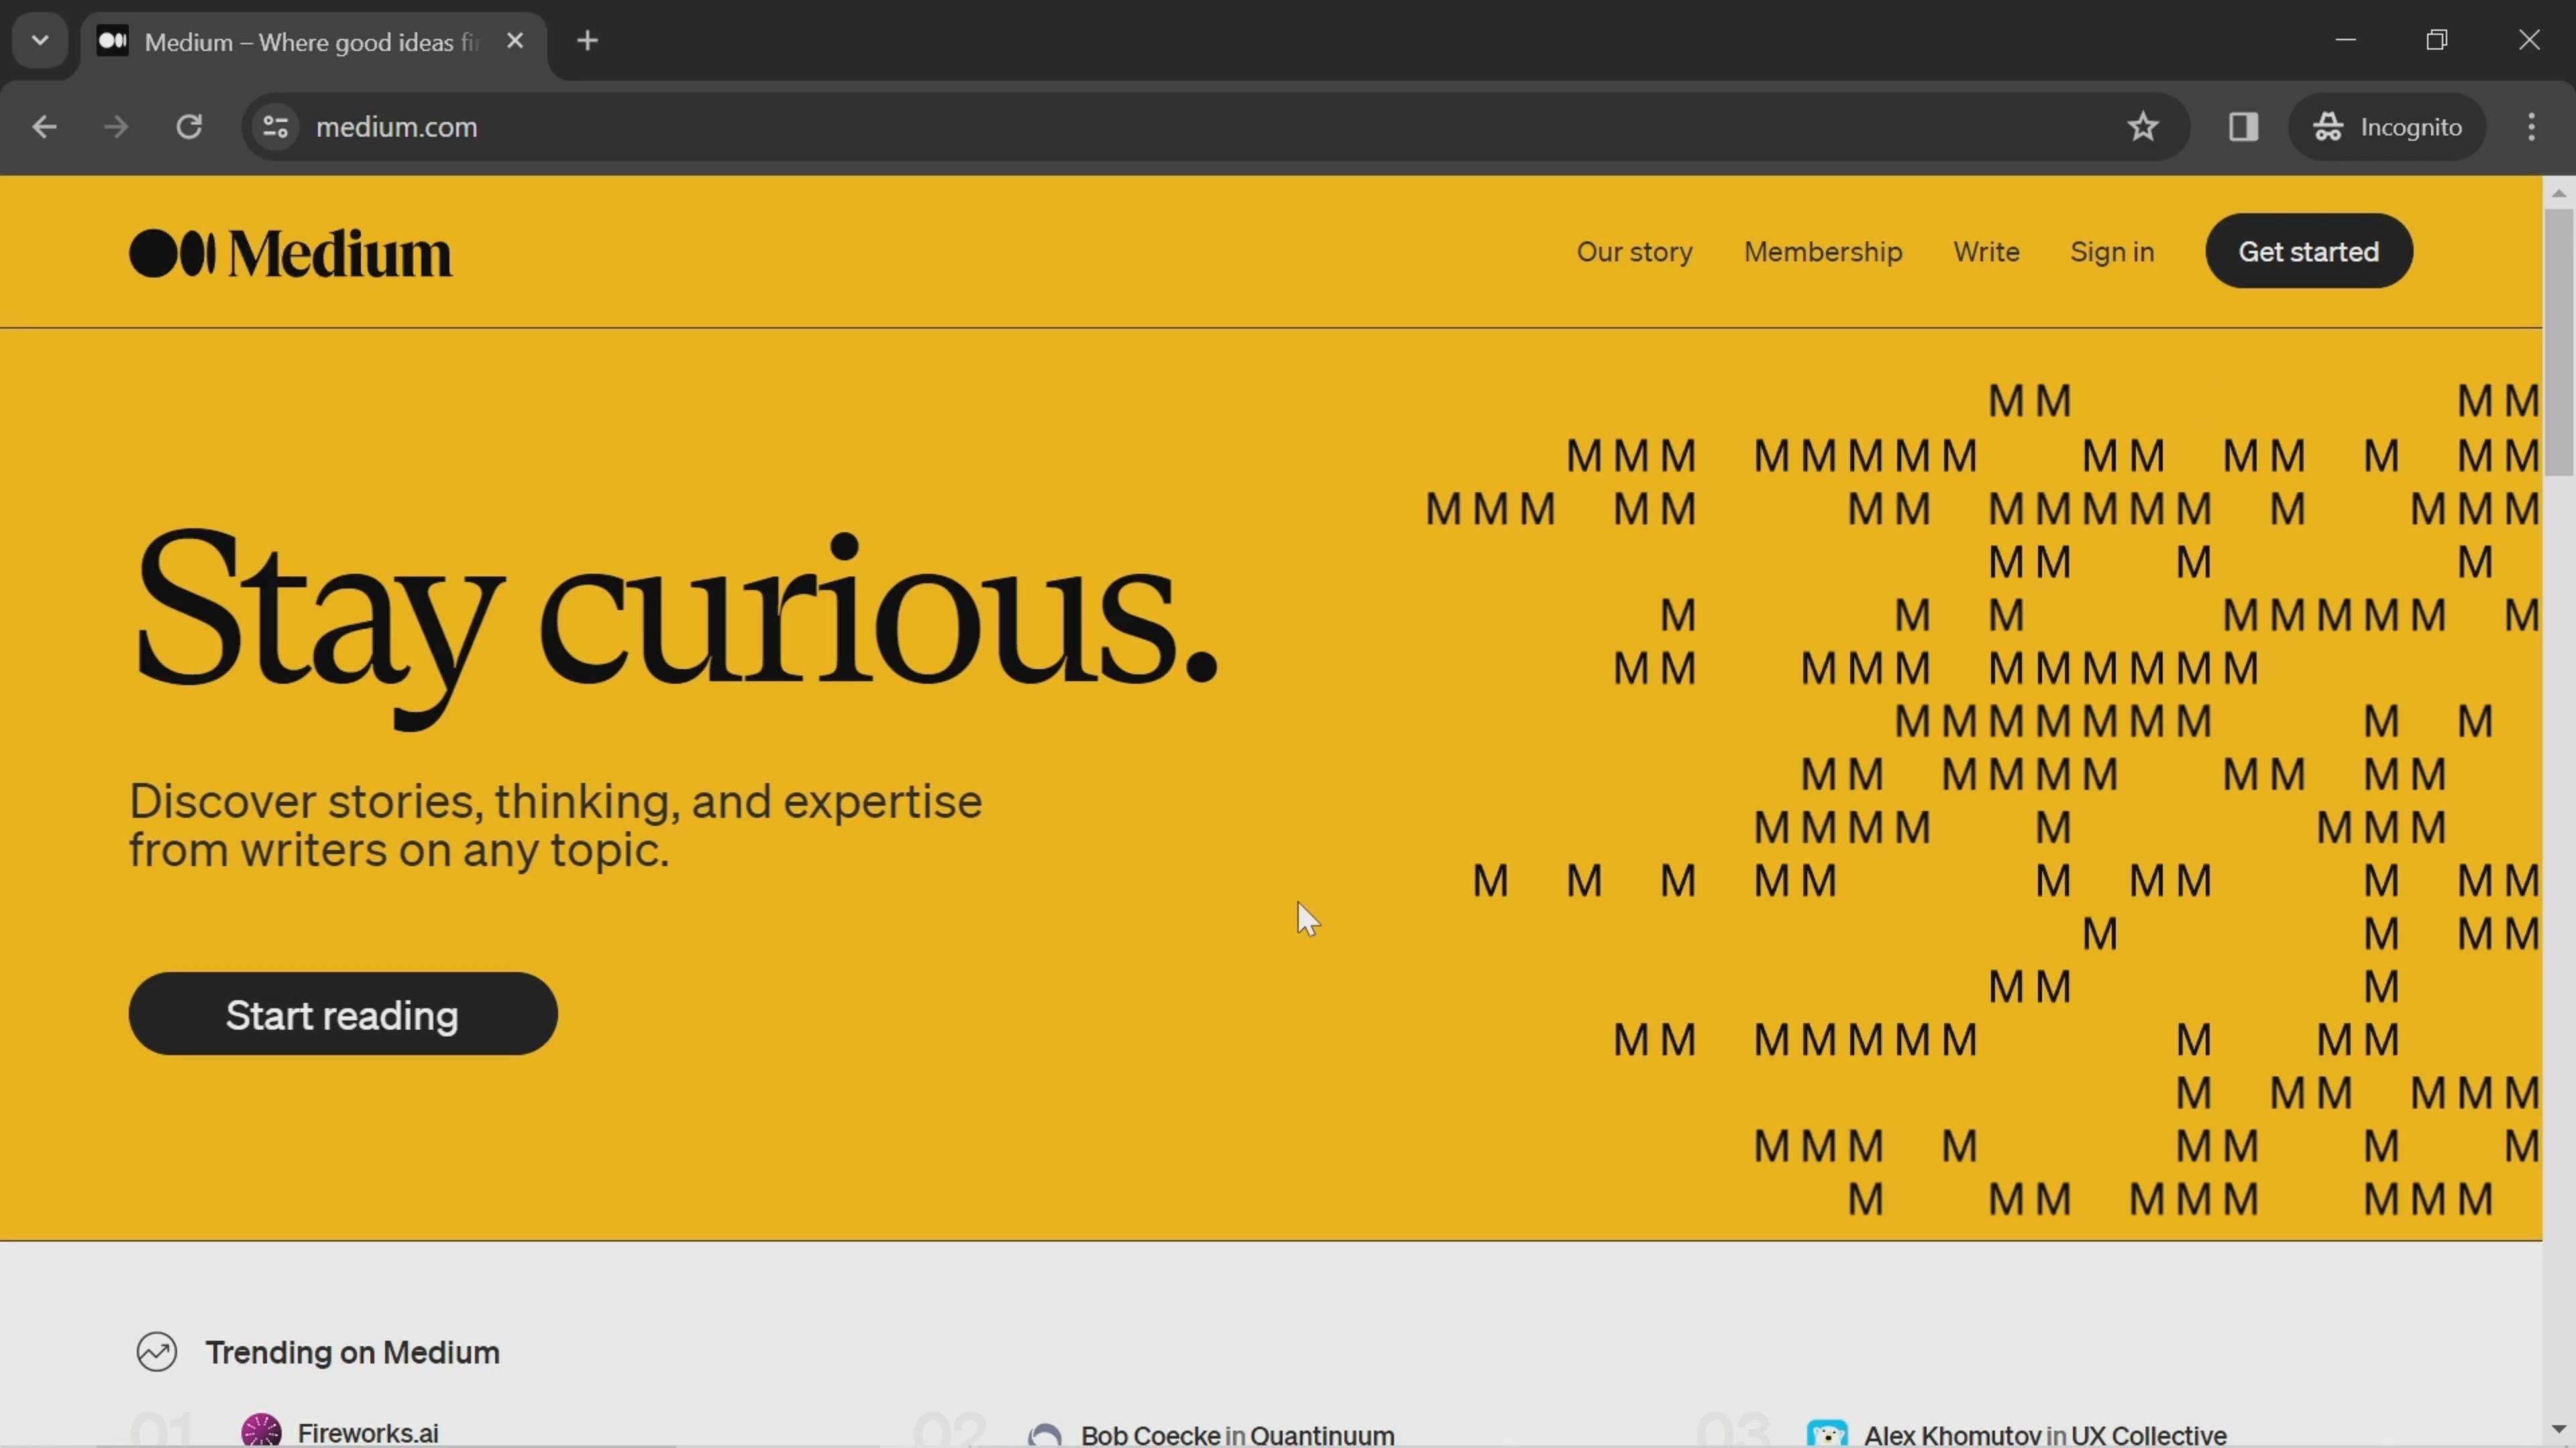Image resolution: width=2576 pixels, height=1448 pixels.
Task: Click the Medium logo in header
Action: click(290, 253)
